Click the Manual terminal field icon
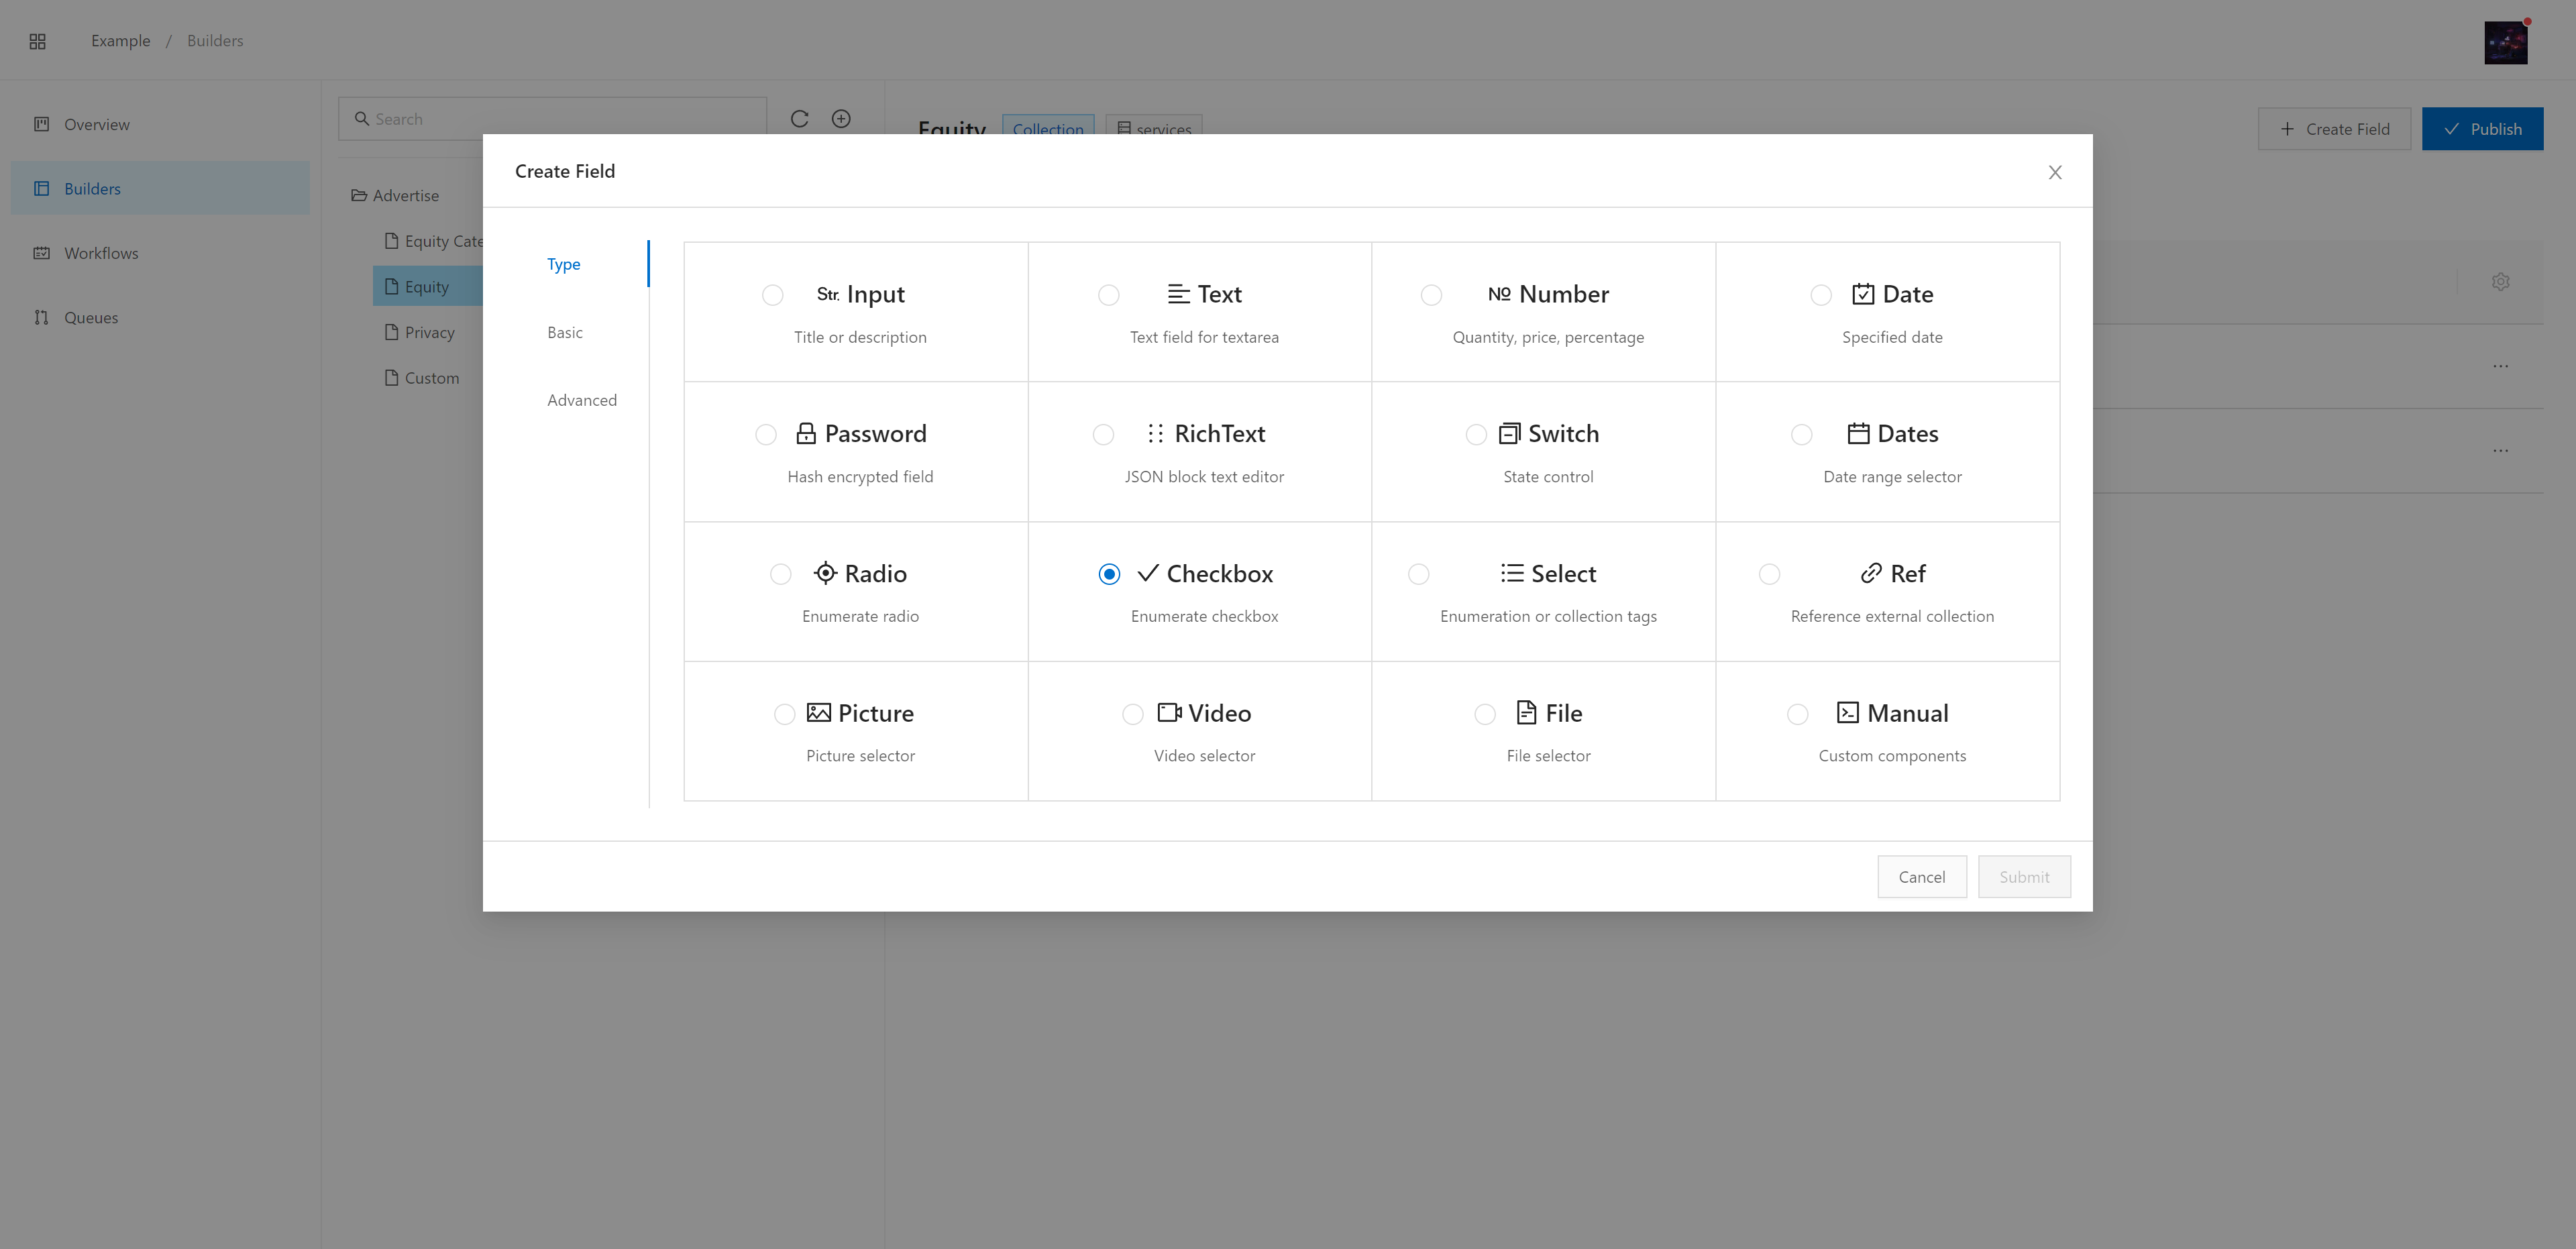 (1847, 713)
